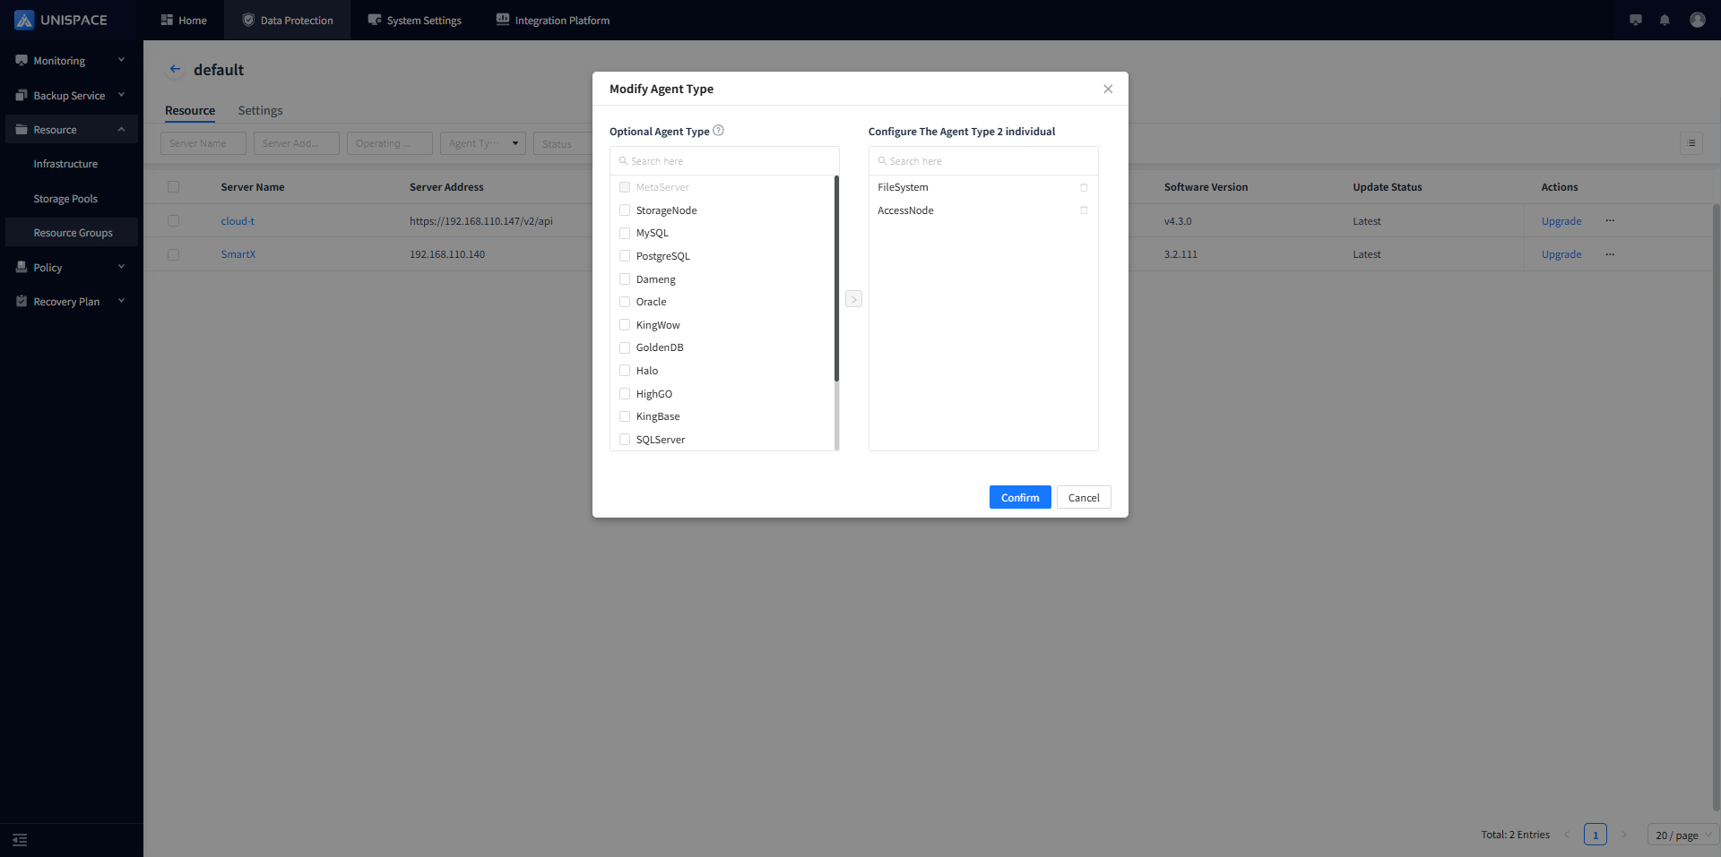Open more actions for cloud-t row

tap(1610, 220)
